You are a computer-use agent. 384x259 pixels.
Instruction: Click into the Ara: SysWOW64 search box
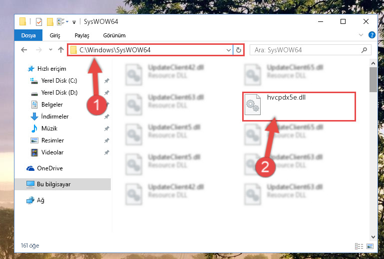(x=306, y=50)
